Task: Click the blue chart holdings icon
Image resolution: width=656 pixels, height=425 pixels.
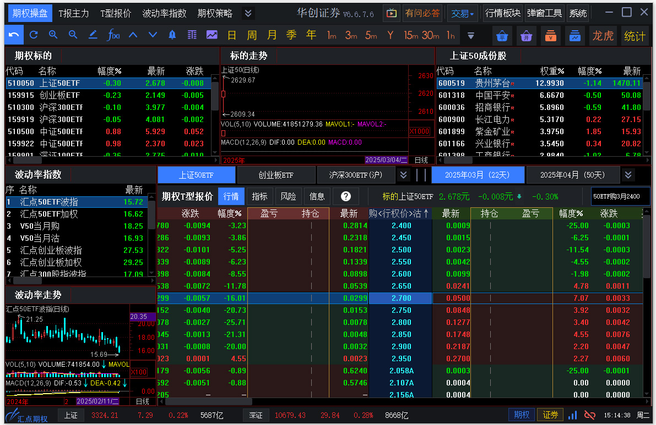Action: click(x=575, y=36)
